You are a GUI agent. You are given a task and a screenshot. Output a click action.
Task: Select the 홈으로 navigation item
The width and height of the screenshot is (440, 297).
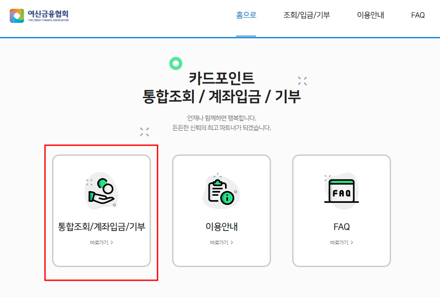(x=246, y=15)
